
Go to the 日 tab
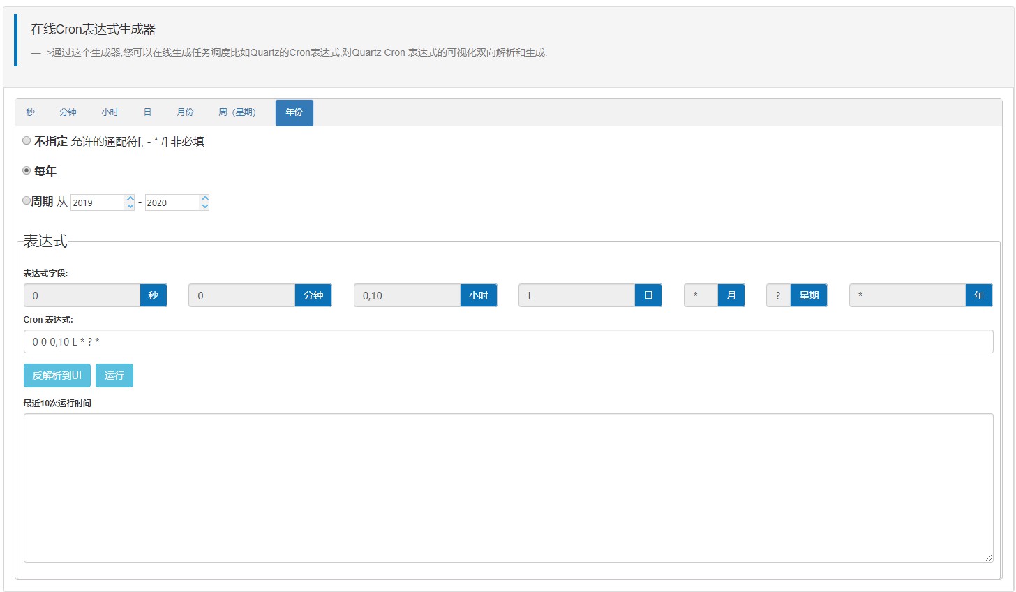pyautogui.click(x=147, y=112)
